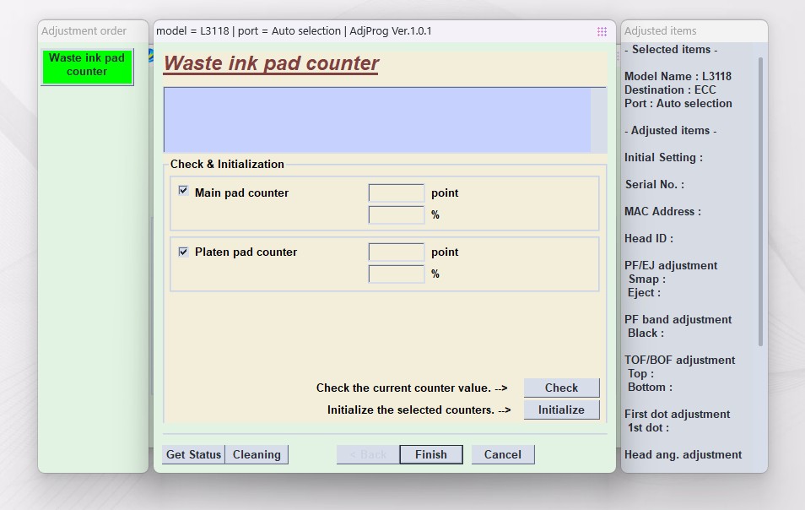
Task: Click the blue message text area
Action: tap(376, 120)
